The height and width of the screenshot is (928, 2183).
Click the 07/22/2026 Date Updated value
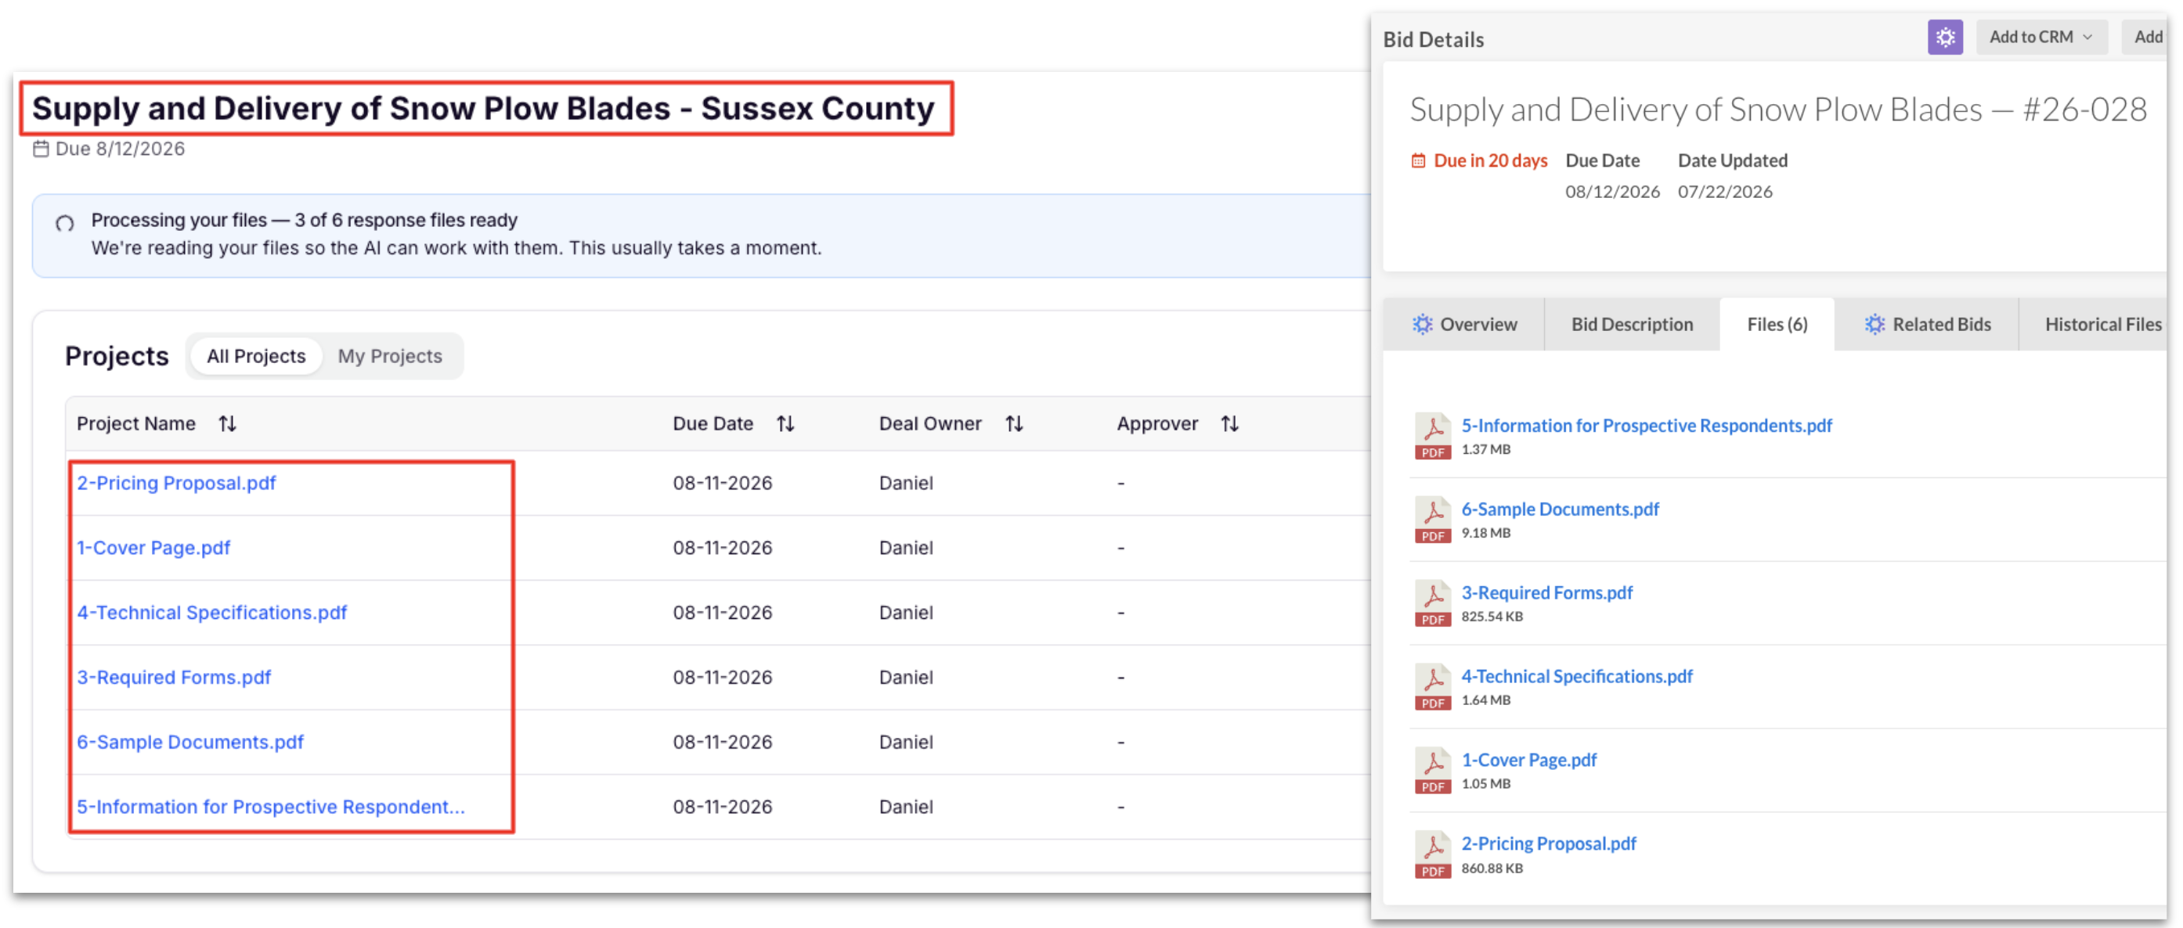tap(1724, 192)
